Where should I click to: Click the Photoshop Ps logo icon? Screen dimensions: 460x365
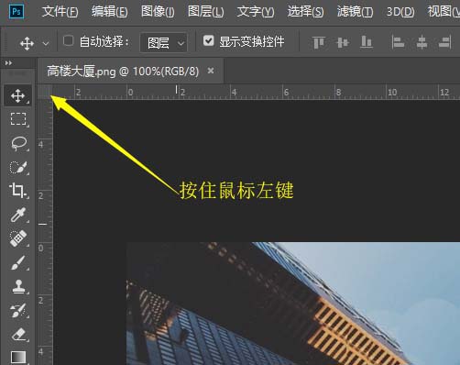[x=16, y=12]
